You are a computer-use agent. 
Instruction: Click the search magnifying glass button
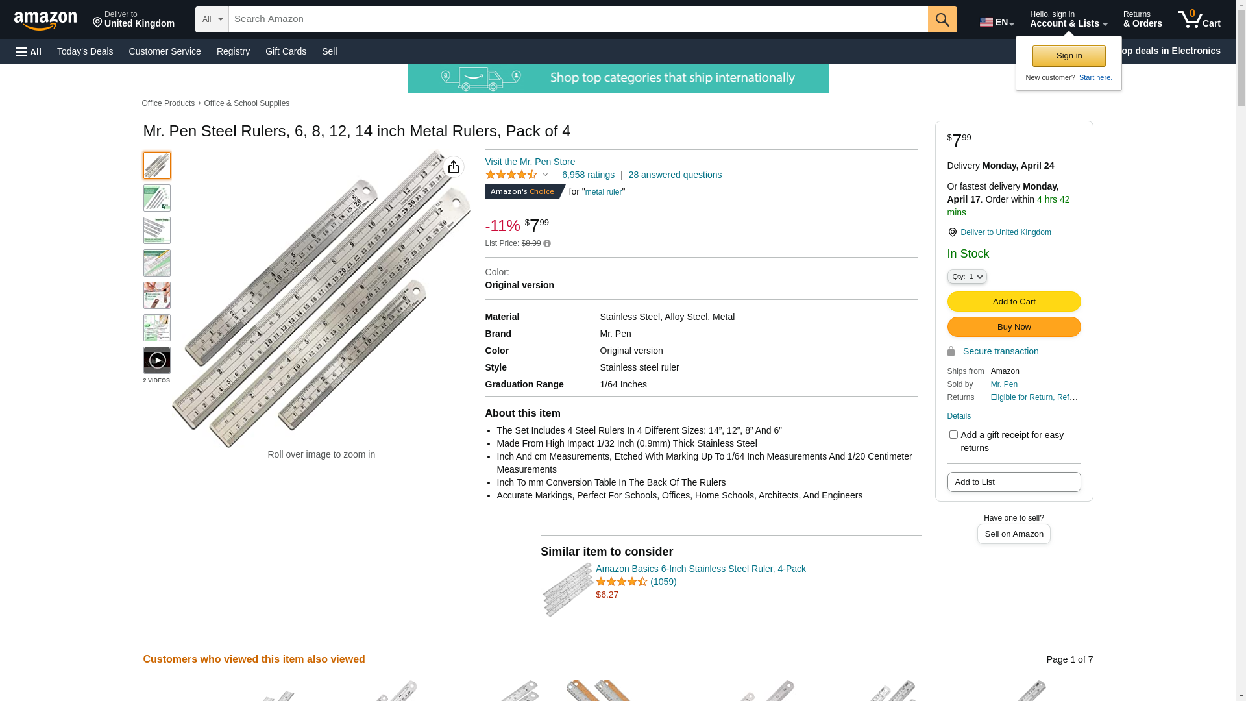coord(942,19)
